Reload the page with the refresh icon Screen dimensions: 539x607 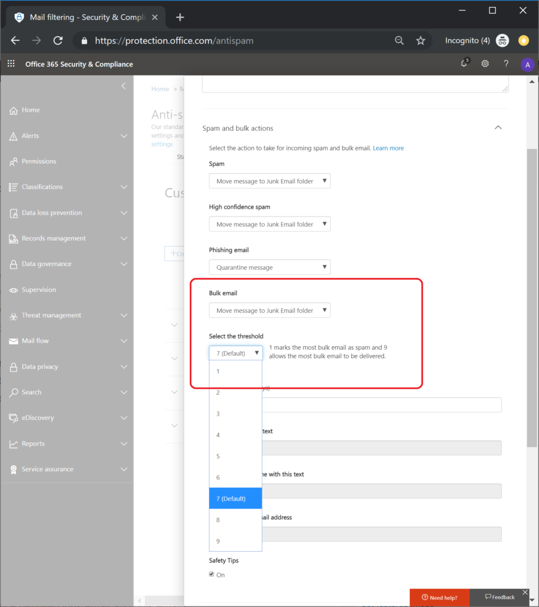[58, 41]
